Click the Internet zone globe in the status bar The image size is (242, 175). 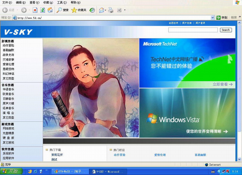207,165
